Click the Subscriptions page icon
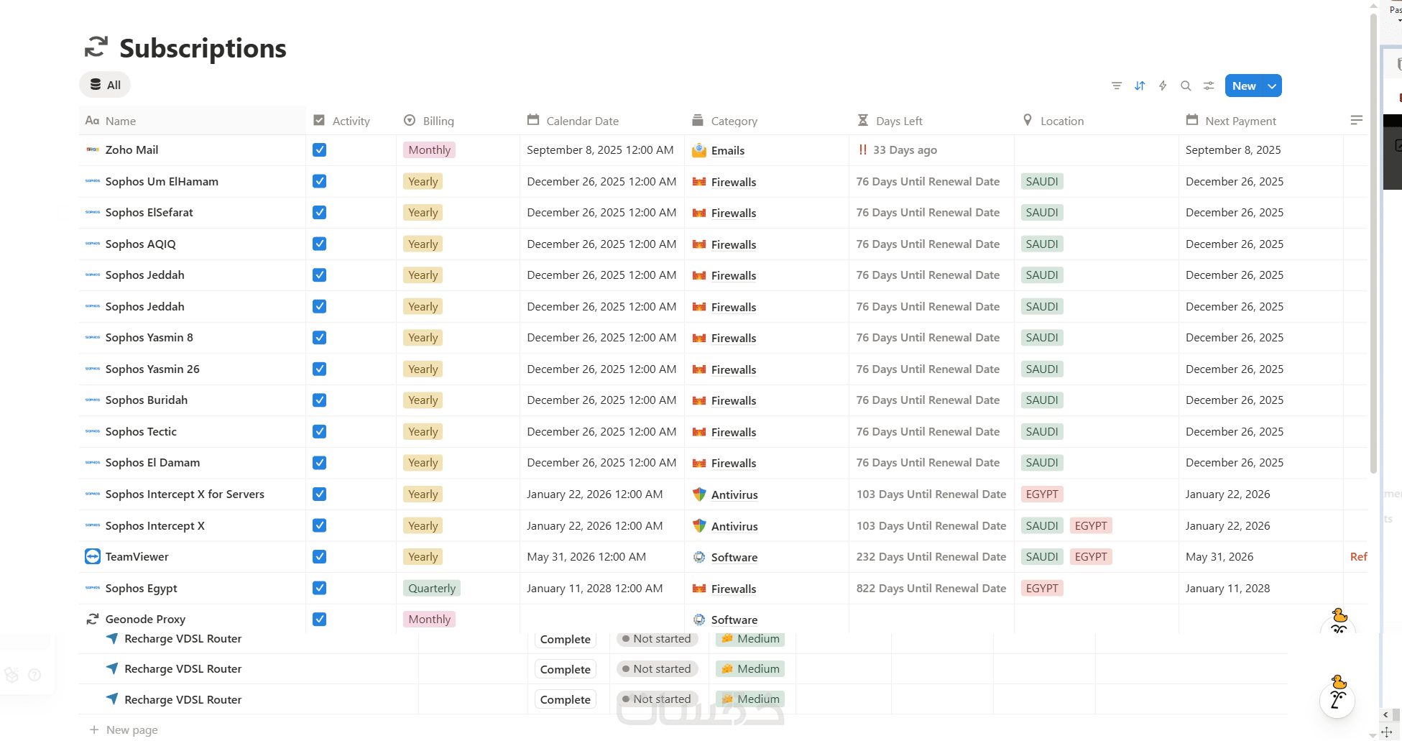1402x741 pixels. coord(96,47)
